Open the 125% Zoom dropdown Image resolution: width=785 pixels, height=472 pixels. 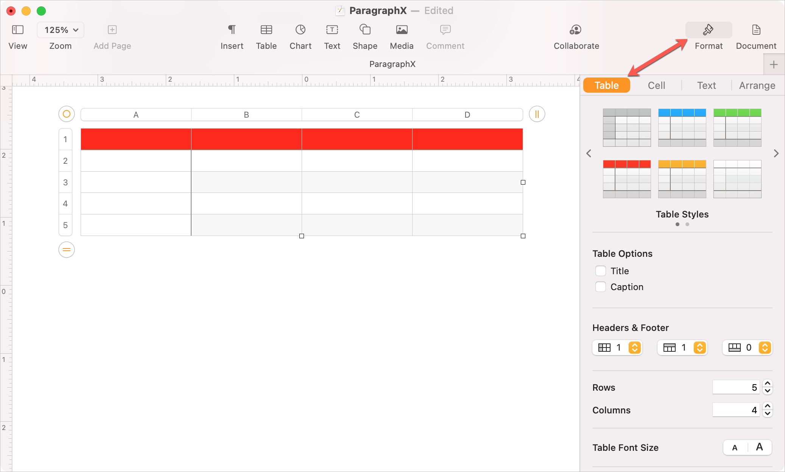click(61, 30)
